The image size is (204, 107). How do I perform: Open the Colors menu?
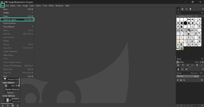(38, 6)
